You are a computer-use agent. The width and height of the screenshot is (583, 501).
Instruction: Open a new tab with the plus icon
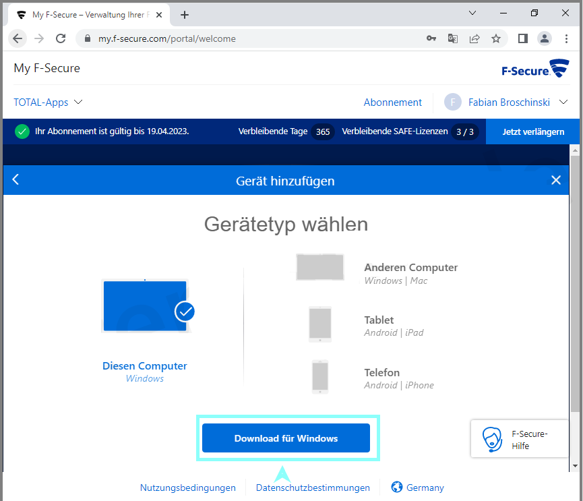pos(185,15)
